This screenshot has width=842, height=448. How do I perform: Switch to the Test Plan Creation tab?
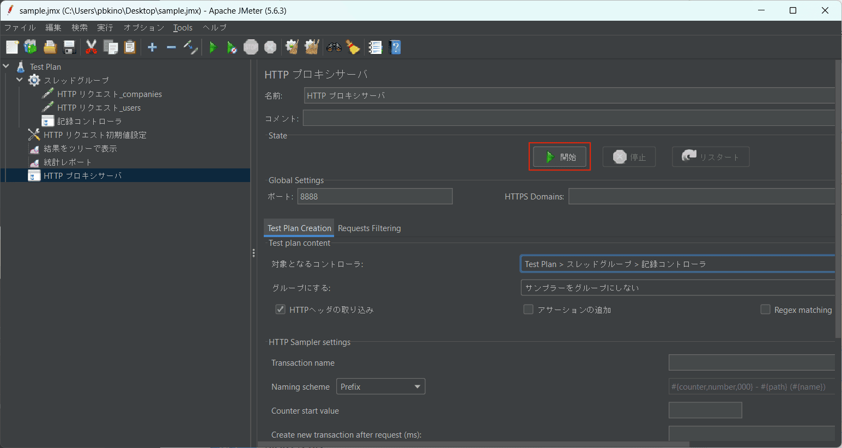click(x=299, y=228)
